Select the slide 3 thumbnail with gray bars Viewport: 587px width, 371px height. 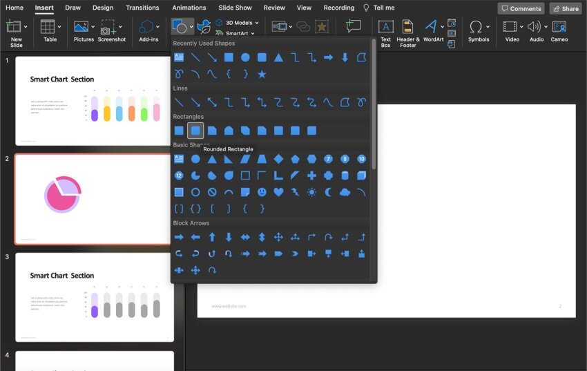[x=94, y=296]
